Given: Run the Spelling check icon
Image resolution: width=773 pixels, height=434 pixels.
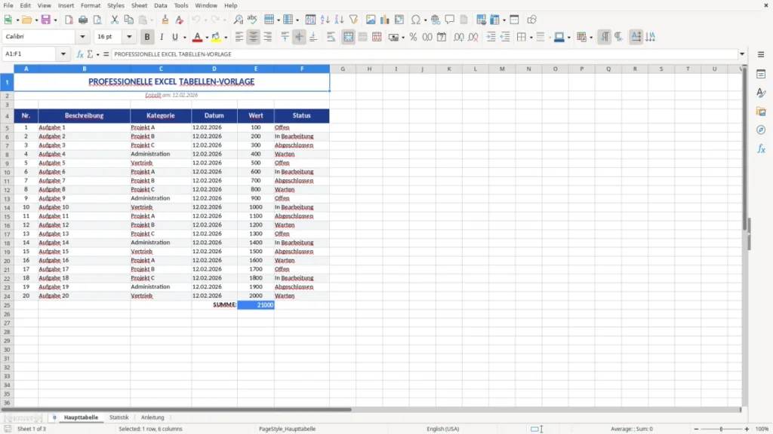Looking at the screenshot, I should tap(252, 20).
